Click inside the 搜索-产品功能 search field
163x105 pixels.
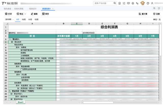pyautogui.click(x=103, y=3)
